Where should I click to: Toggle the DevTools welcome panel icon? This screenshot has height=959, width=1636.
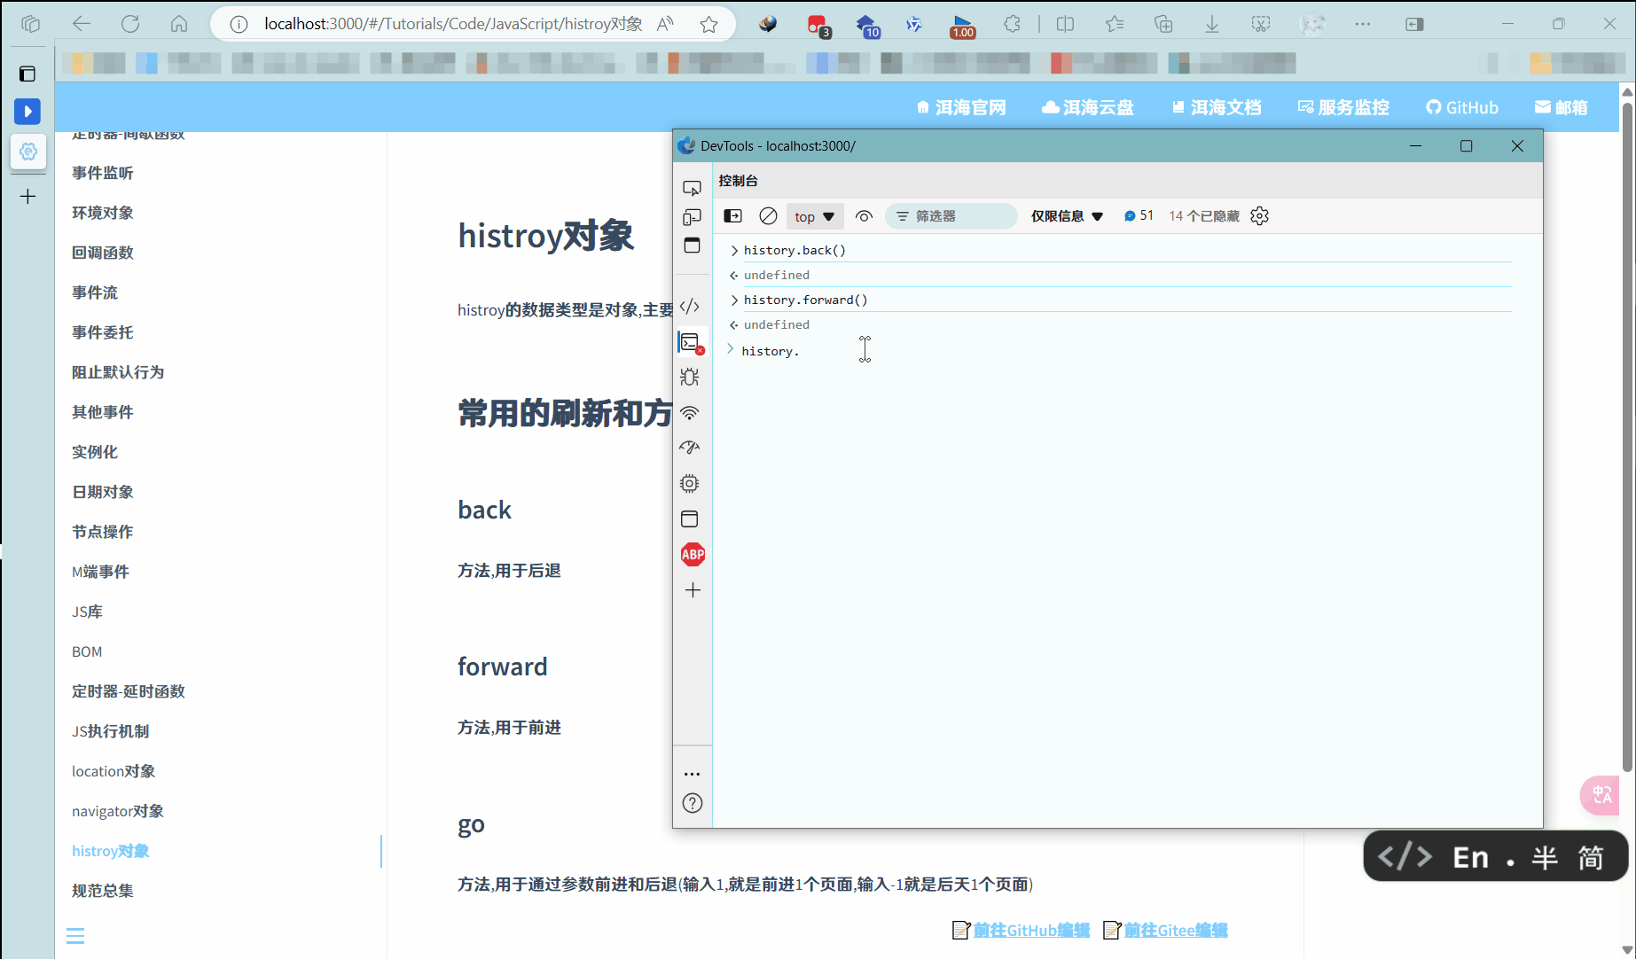click(x=692, y=246)
